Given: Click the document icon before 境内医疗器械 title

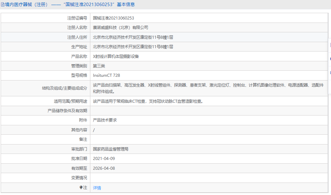Looking at the screenshot, I should coord(3,4).
